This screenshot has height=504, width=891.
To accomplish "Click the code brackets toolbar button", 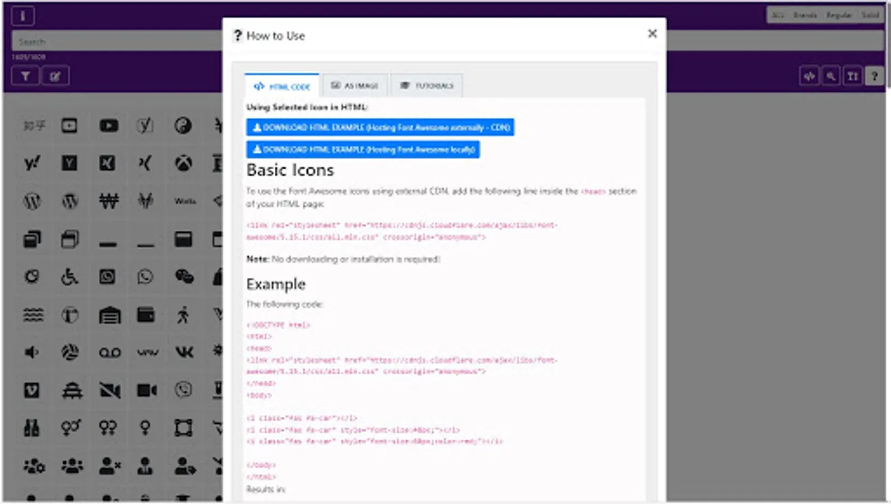I will point(809,76).
